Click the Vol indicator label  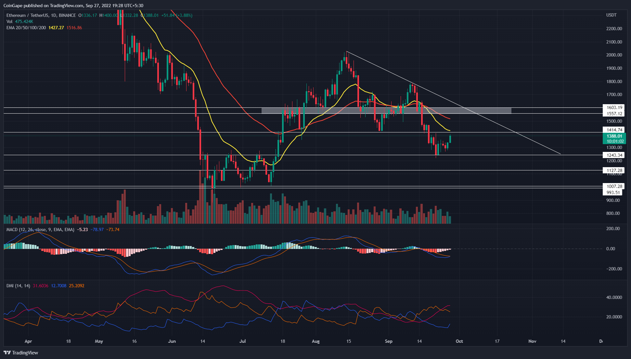point(9,21)
